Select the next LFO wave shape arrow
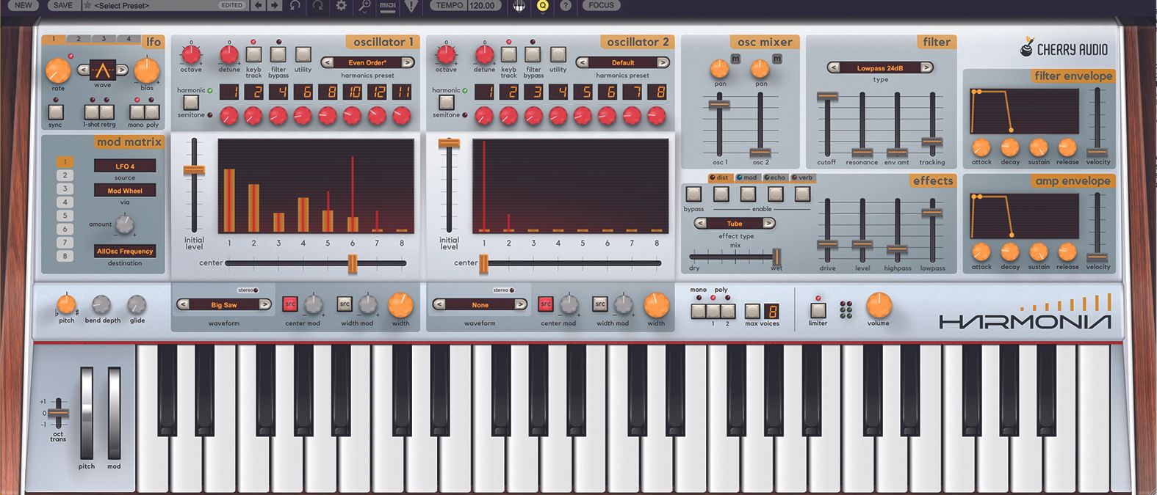The image size is (1157, 495). [122, 70]
